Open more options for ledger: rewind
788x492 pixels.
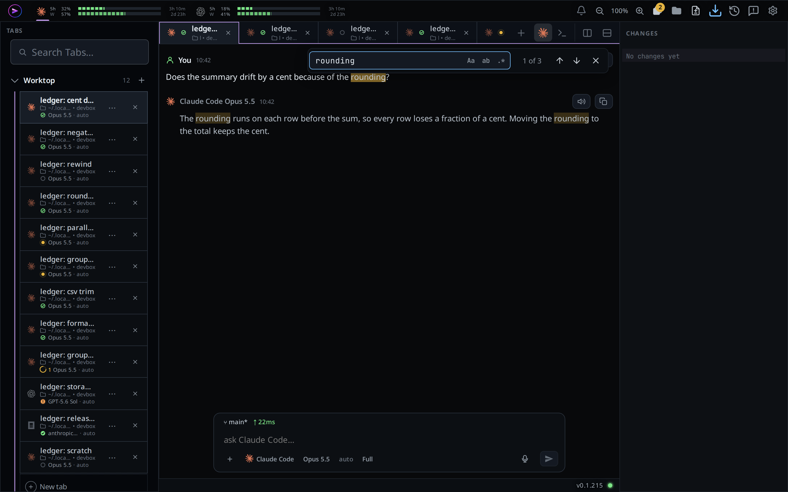112,171
